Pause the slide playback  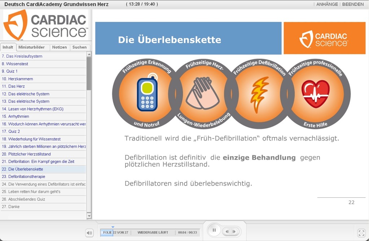click(214, 230)
